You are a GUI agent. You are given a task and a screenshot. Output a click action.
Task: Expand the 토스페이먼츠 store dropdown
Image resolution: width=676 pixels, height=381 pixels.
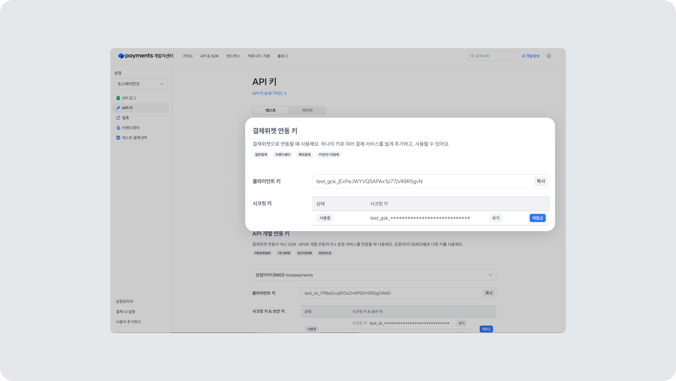point(141,84)
